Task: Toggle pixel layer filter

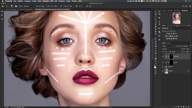Action: click(x=177, y=46)
